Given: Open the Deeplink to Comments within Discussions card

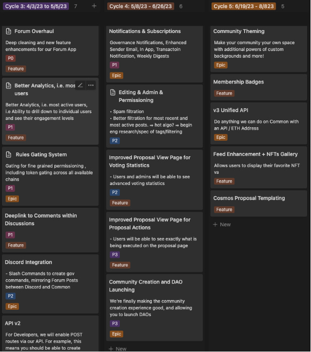Looking at the screenshot, I should point(50,230).
